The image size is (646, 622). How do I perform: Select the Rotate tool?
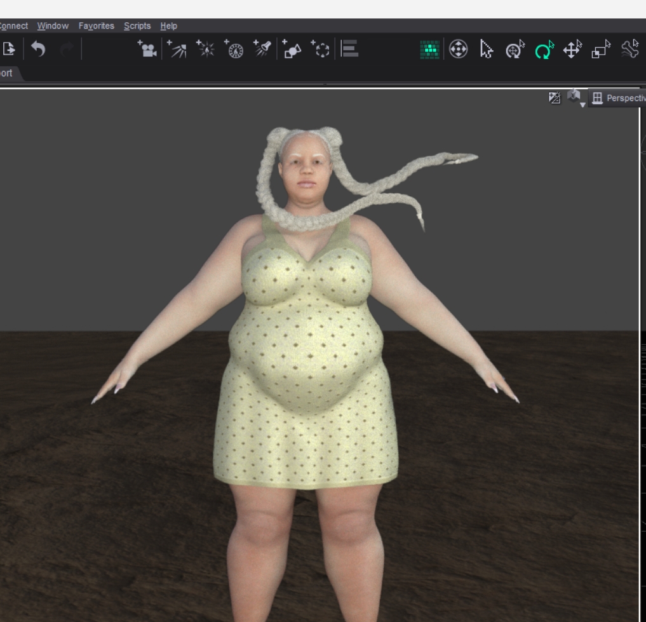coord(544,50)
